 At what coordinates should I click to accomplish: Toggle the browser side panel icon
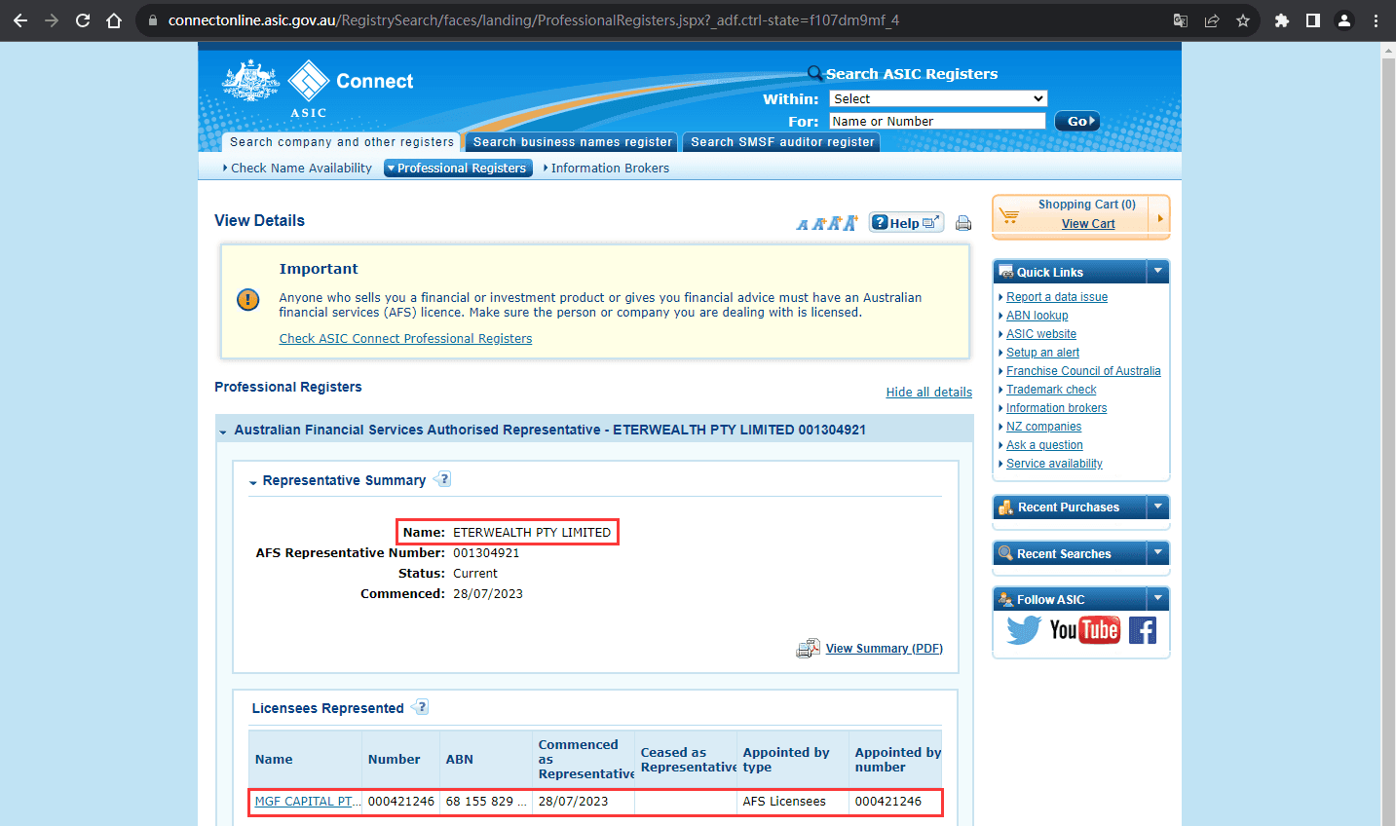(x=1313, y=20)
